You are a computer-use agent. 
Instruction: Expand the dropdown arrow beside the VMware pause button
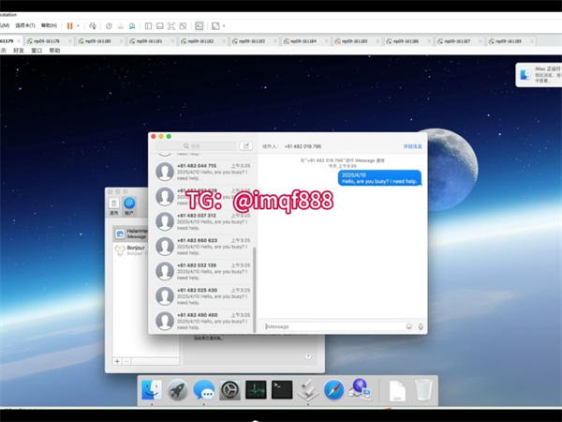[79, 25]
